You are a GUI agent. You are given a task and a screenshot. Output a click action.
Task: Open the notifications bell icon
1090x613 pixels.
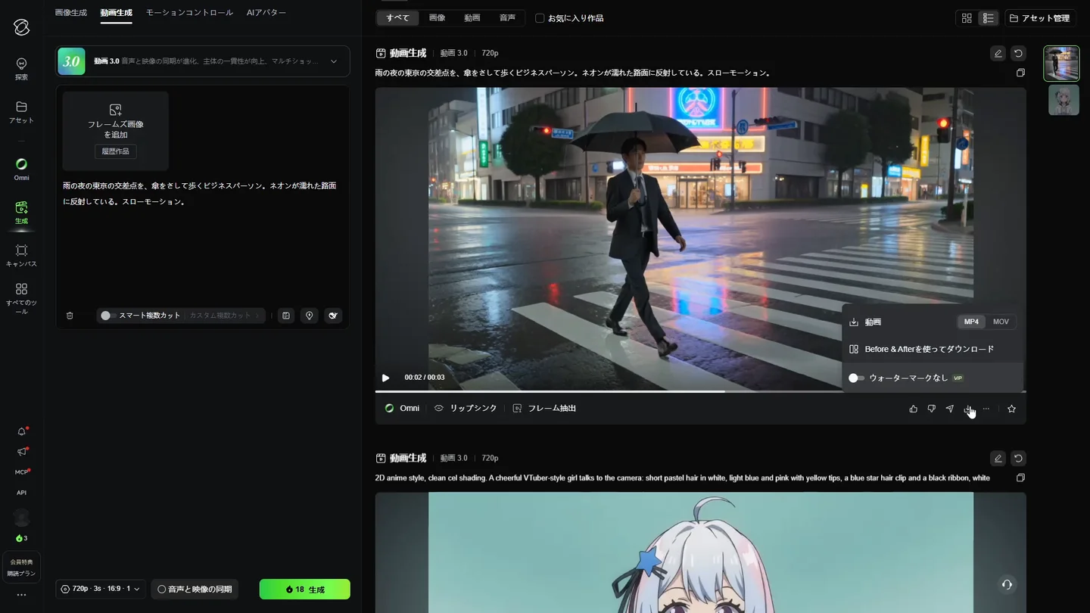click(x=21, y=431)
